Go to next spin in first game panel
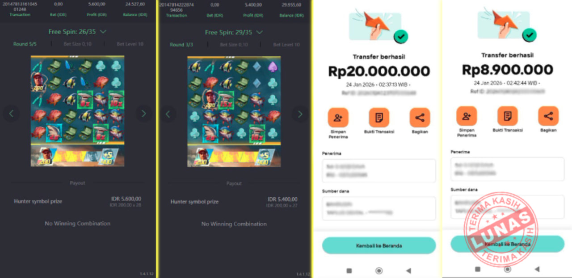 coord(143,114)
